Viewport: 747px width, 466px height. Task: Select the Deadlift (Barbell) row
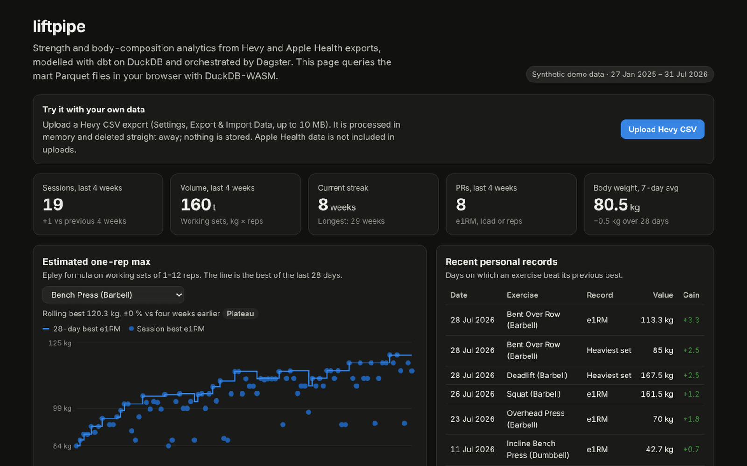click(575, 376)
